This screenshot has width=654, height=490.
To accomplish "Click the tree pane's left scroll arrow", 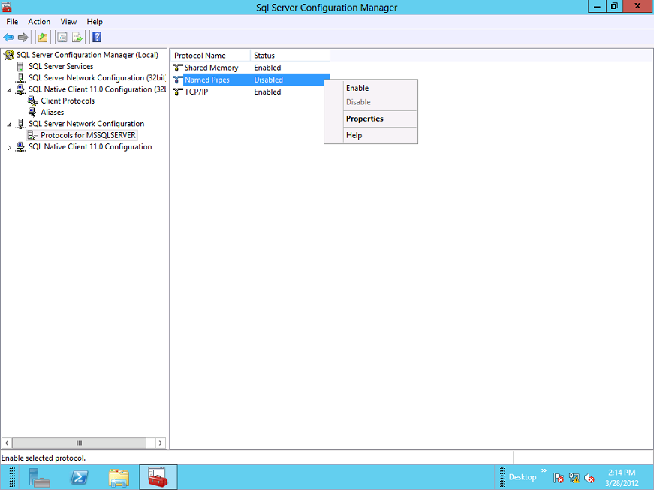I will pos(7,443).
